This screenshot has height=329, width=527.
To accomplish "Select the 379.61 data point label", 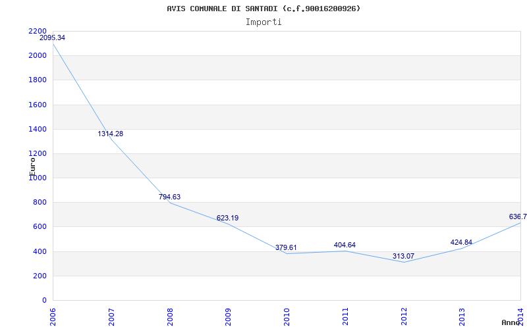I will tap(286, 248).
